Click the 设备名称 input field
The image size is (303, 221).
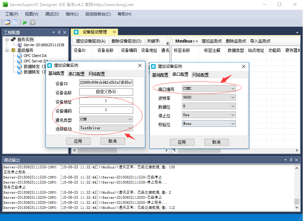point(106,92)
